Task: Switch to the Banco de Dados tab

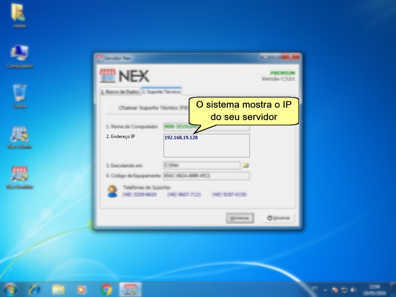Action: click(x=120, y=92)
